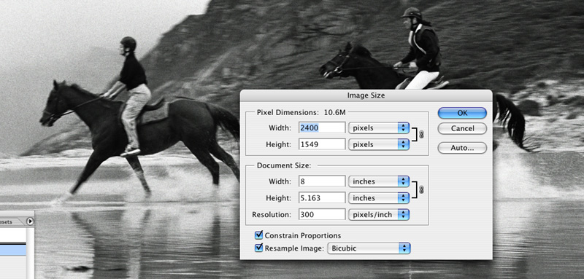The height and width of the screenshot is (279, 584).
Task: Open the pixel Height units dropdown
Action: (379, 144)
